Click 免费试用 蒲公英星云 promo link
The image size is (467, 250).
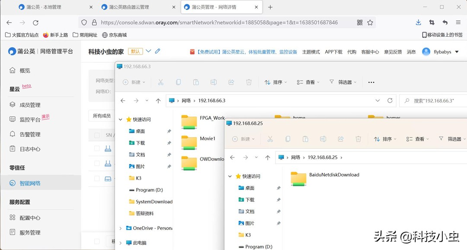[x=243, y=52]
